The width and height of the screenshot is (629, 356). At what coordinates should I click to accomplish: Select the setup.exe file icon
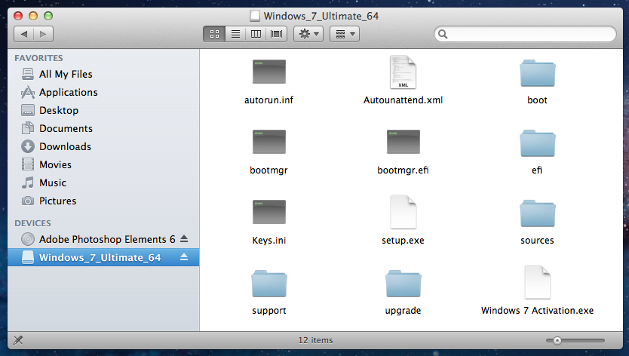pyautogui.click(x=403, y=212)
